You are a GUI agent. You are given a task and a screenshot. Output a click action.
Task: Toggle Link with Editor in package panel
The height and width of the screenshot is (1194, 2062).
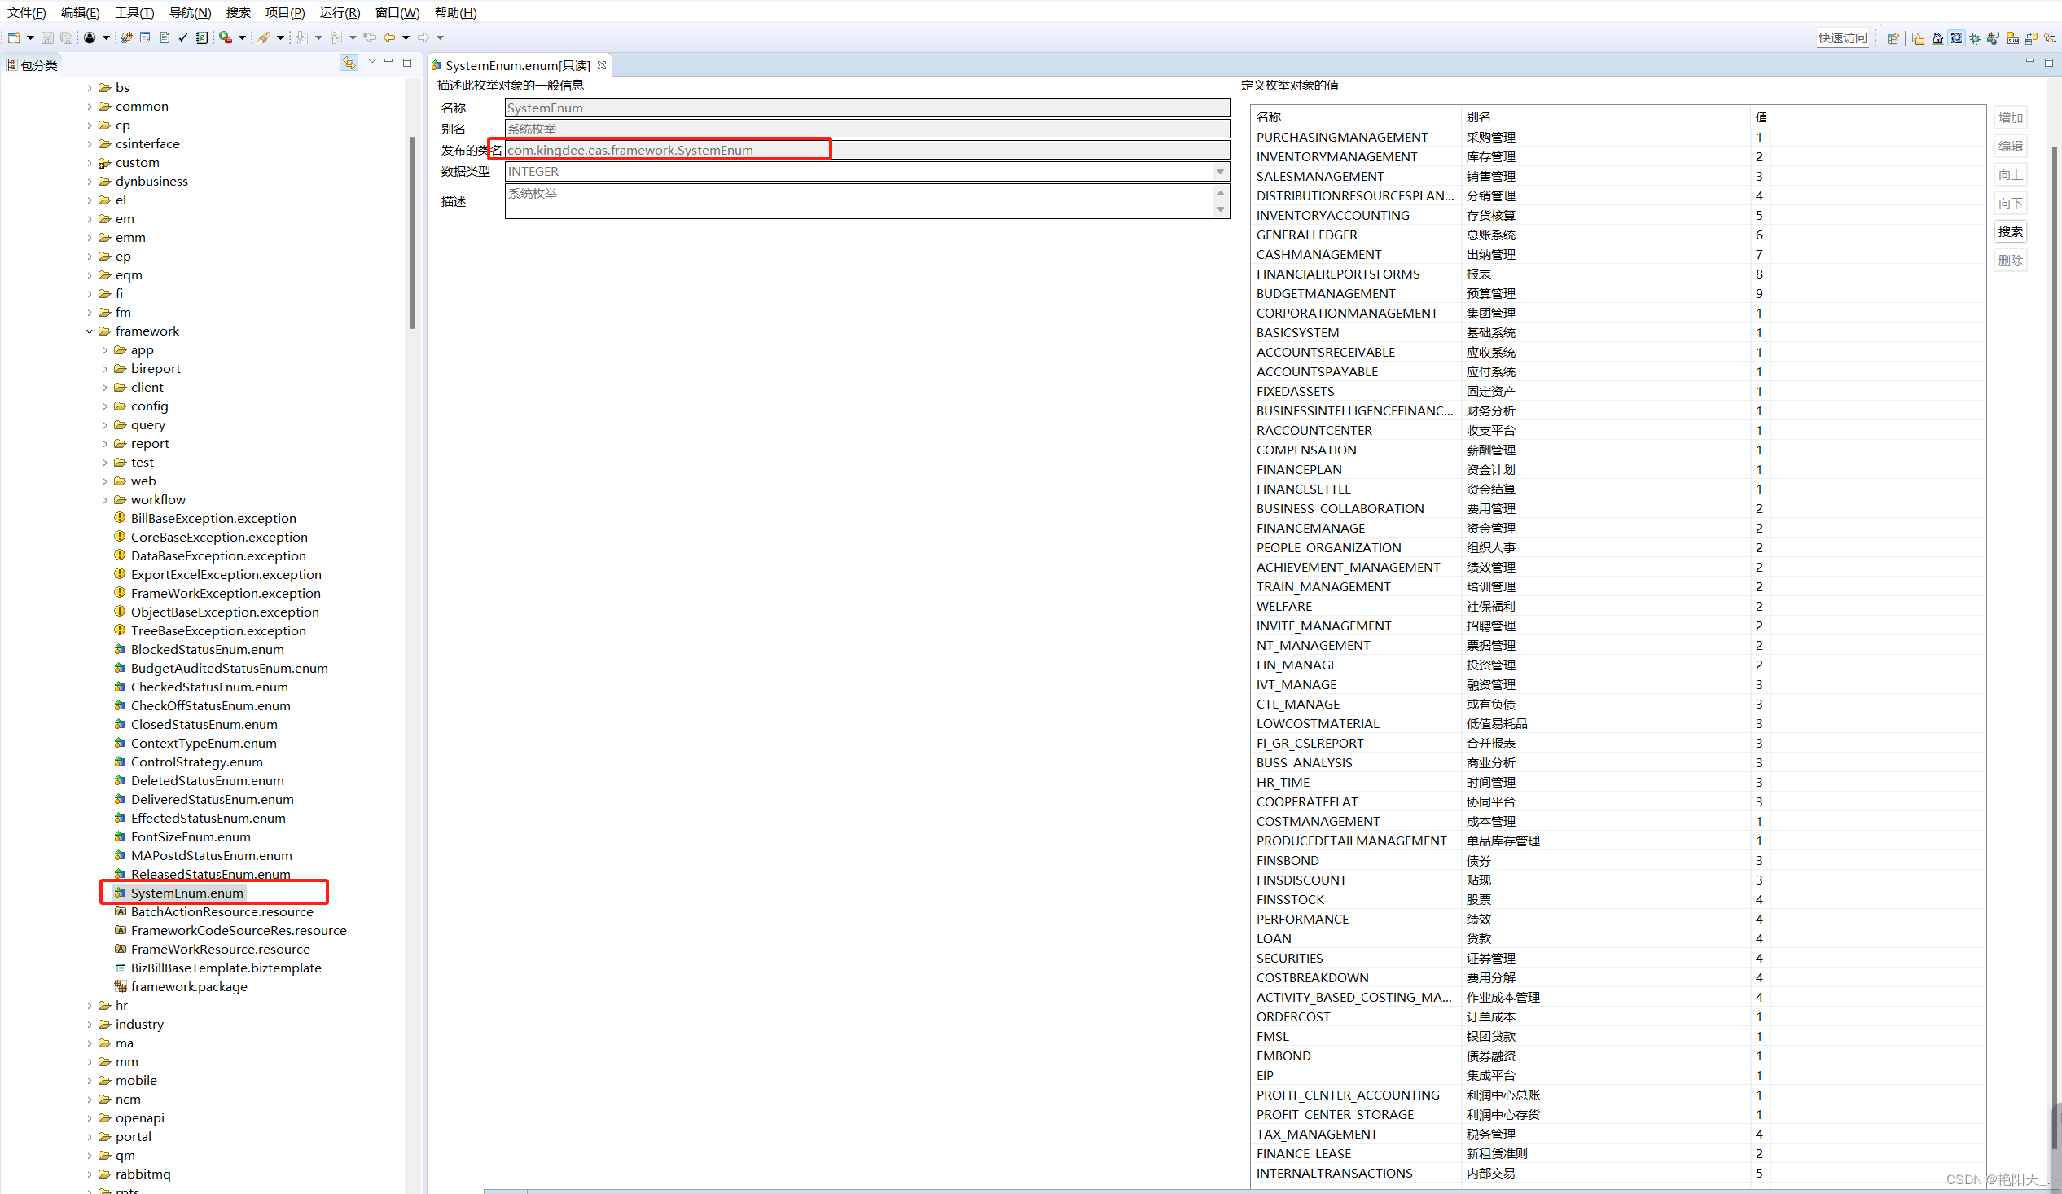pos(349,63)
